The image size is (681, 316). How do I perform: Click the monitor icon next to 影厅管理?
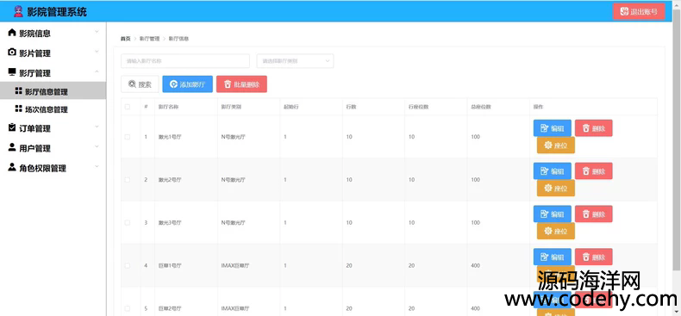click(12, 72)
